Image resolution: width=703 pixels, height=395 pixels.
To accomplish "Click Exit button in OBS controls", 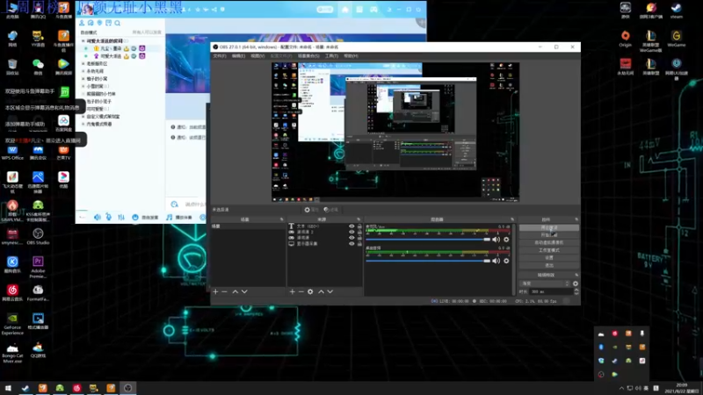I will tap(548, 266).
